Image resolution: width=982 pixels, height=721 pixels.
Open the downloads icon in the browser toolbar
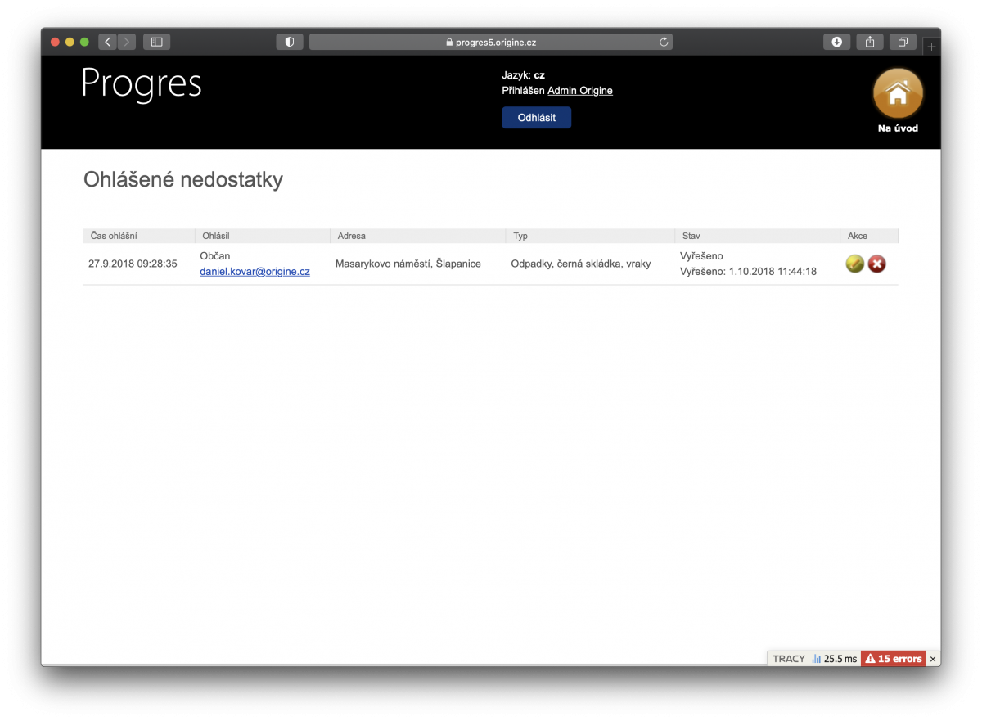(836, 41)
